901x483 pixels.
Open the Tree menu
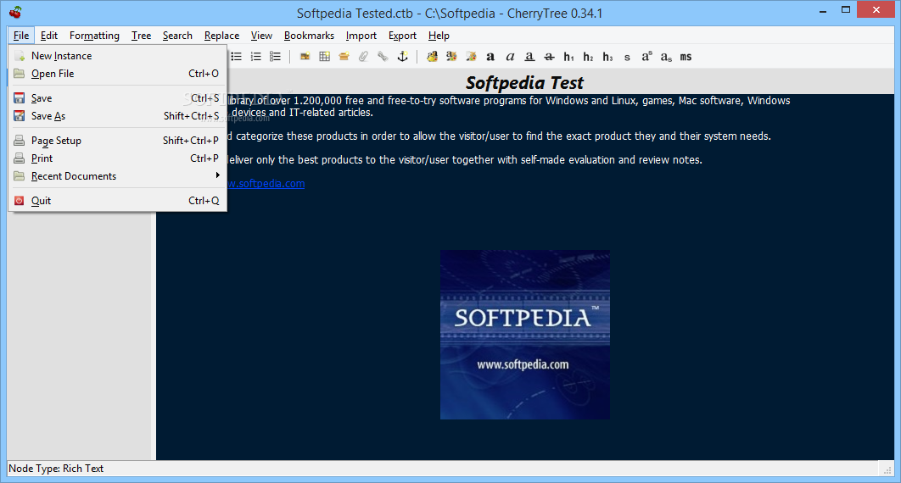(x=141, y=36)
